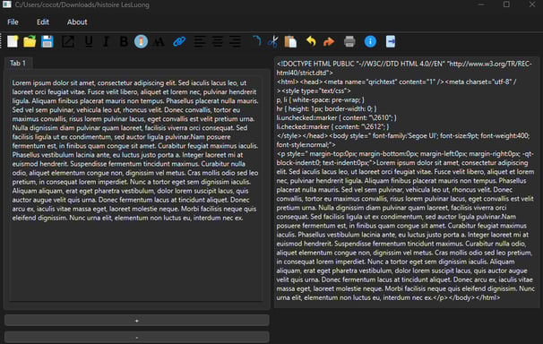This screenshot has height=344, width=543.
Task: Click the exit door arrow icon
Action: coord(391,41)
